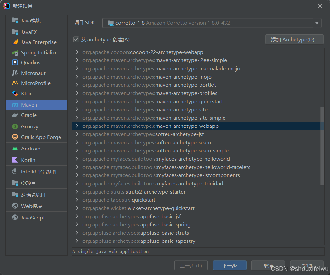Close the 新建项目 dialog
This screenshot has height=275, width=330.
pyautogui.click(x=320, y=6)
